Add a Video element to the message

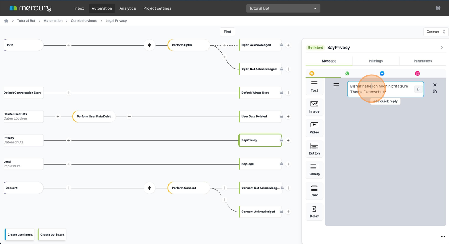[x=314, y=128]
